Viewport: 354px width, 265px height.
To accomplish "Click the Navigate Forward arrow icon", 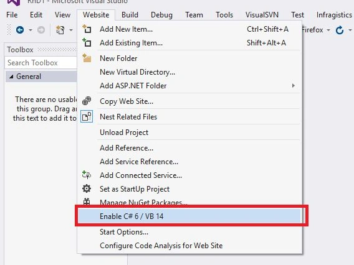I will point(41,30).
